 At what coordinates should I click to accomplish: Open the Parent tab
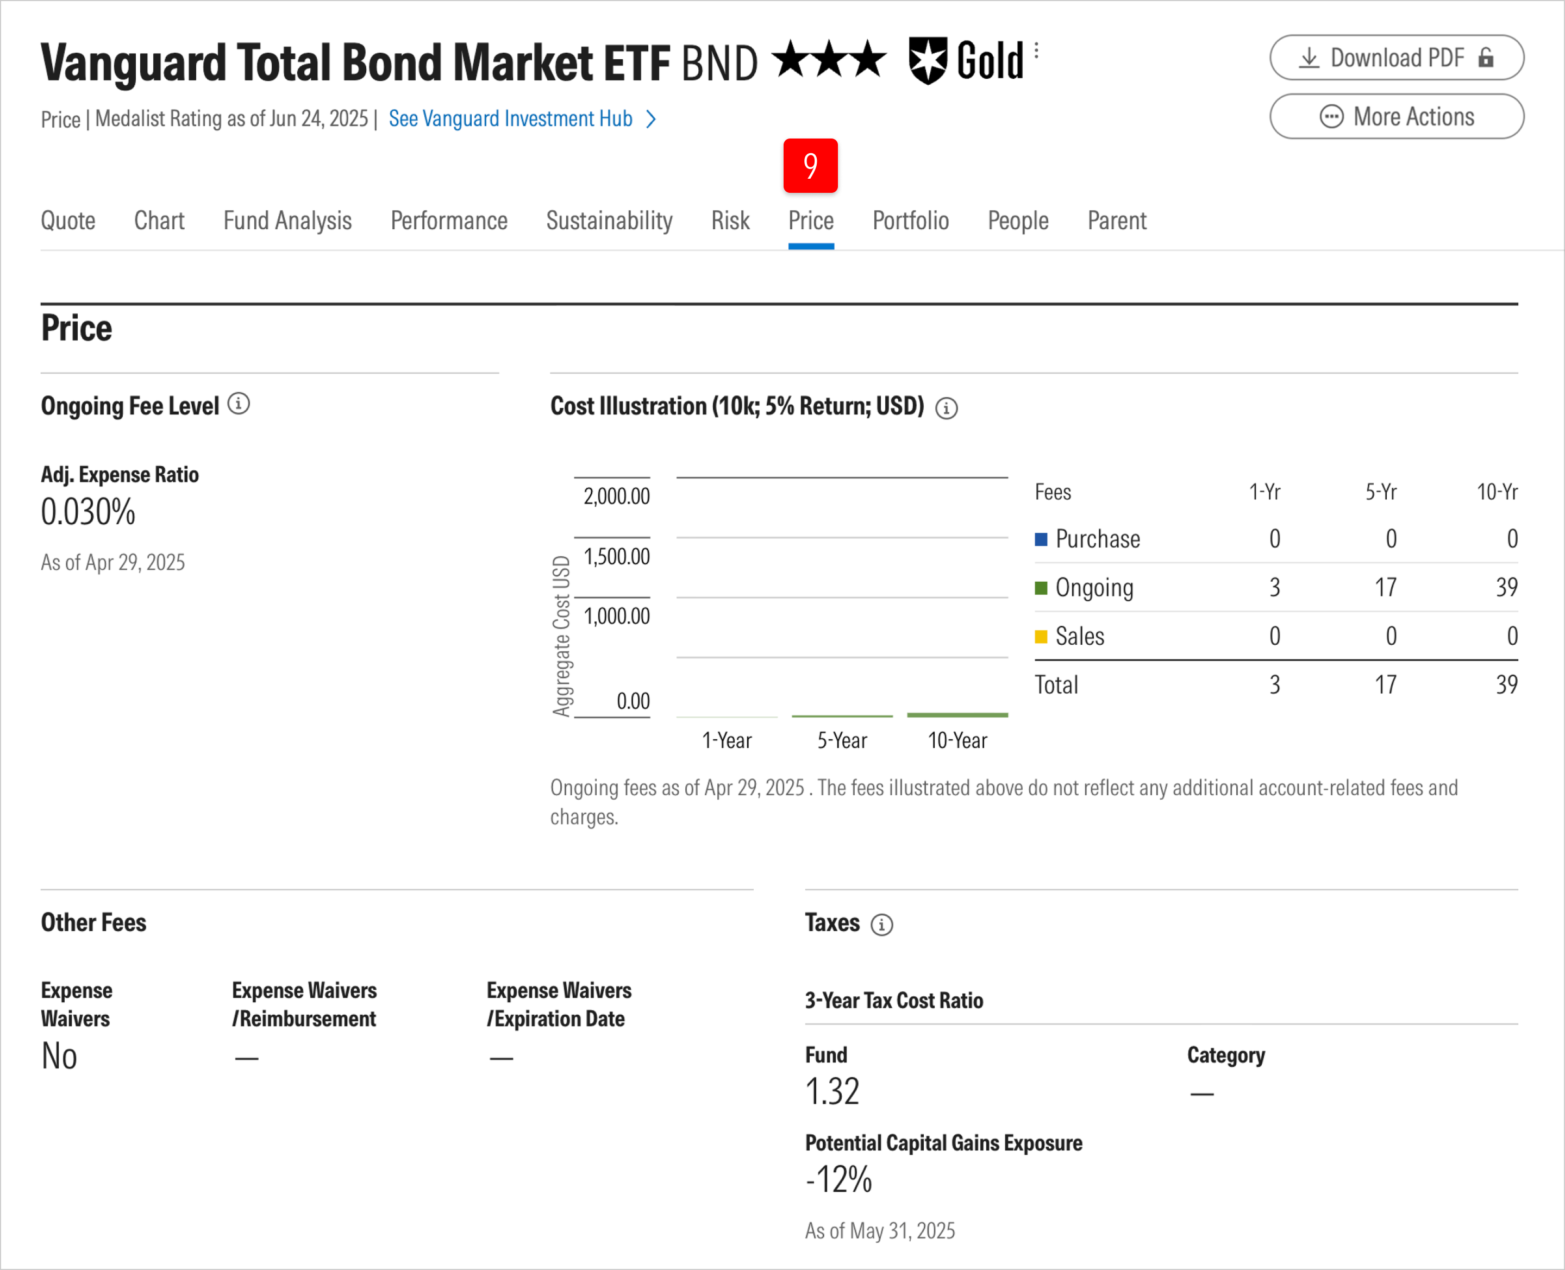pos(1117,220)
